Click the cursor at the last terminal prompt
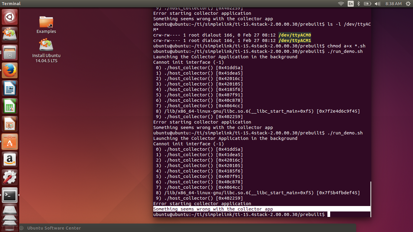Screen dimensions: 413x232 click(x=329, y=214)
